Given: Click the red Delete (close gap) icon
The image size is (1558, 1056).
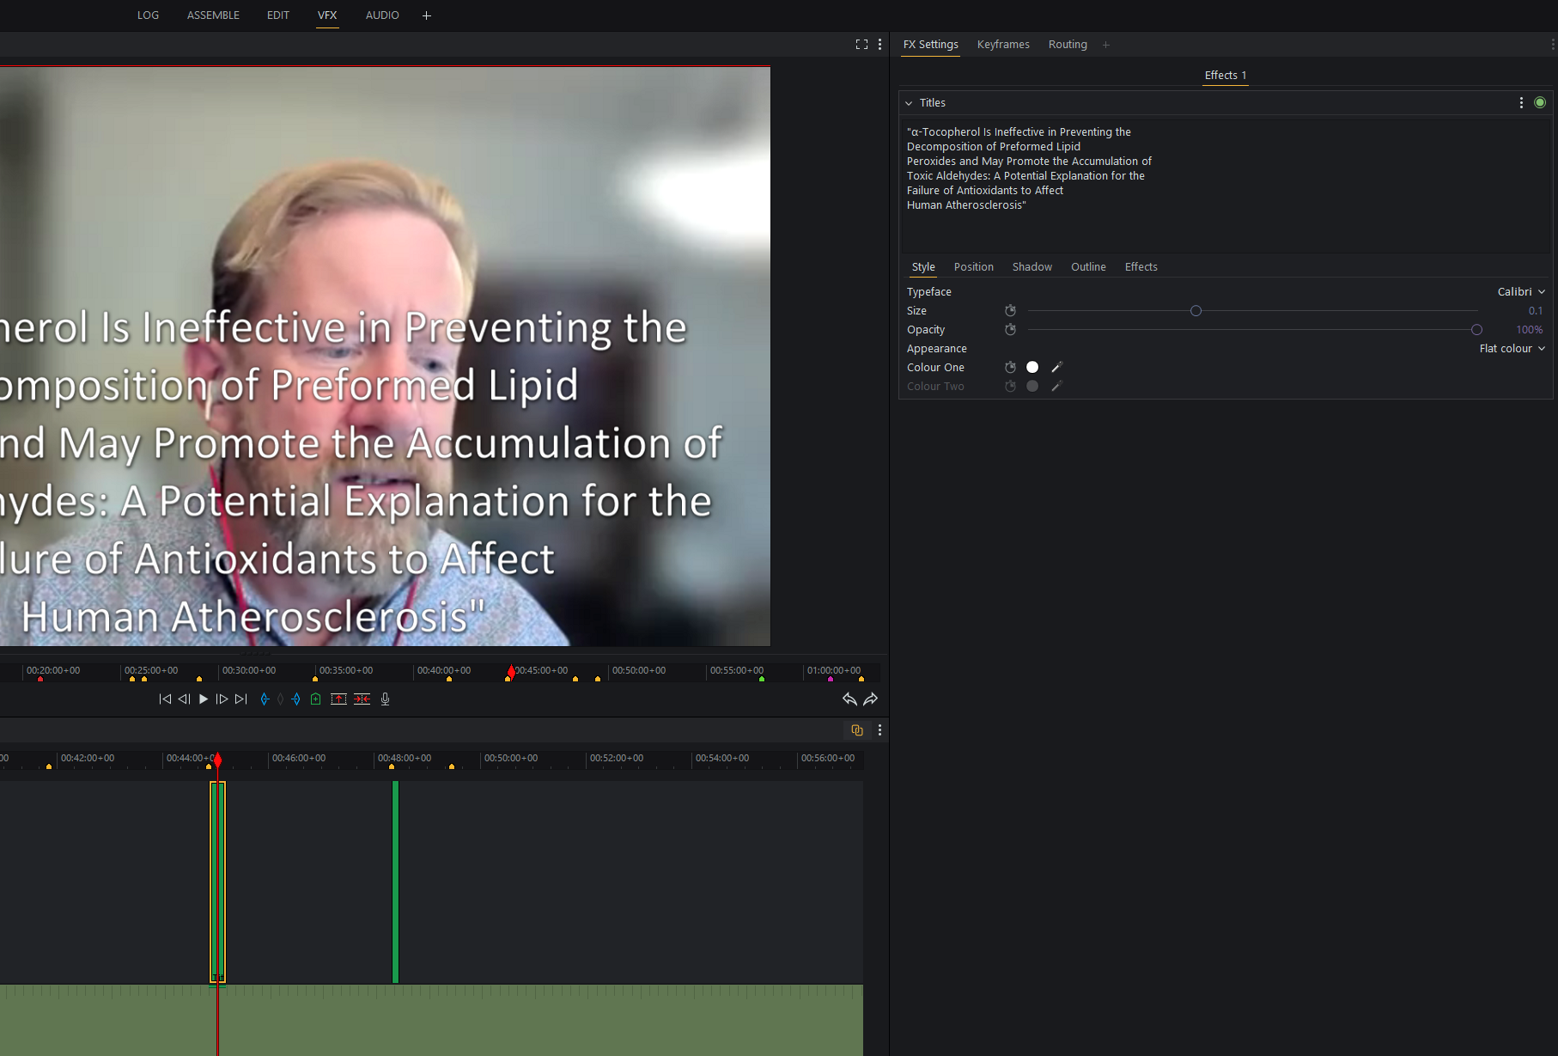Looking at the screenshot, I should click(362, 699).
